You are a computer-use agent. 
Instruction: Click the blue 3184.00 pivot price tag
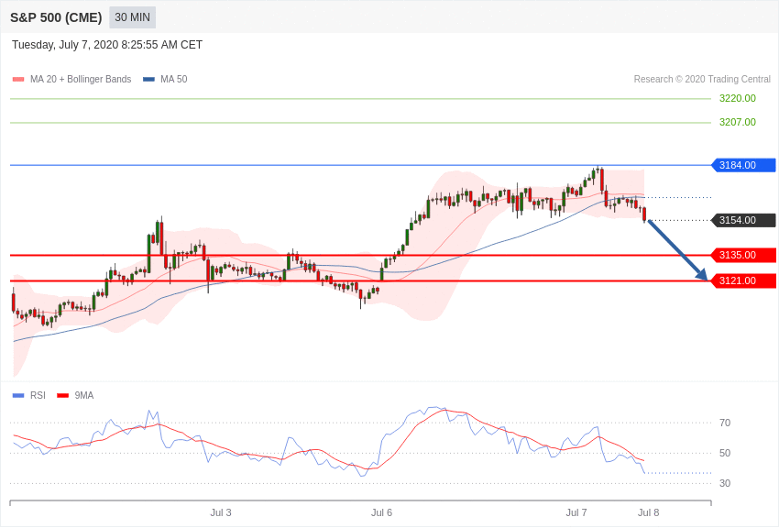click(743, 165)
